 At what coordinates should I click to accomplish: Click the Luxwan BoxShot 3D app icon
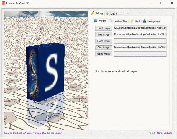coord(4,3)
